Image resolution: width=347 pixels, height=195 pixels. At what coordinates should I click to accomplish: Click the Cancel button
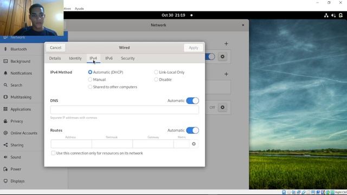pyautogui.click(x=55, y=48)
